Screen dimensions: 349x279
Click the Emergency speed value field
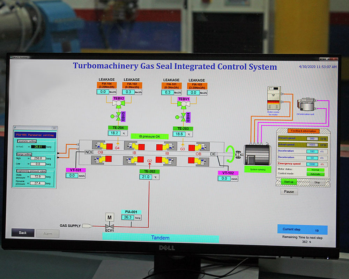pos(312,164)
